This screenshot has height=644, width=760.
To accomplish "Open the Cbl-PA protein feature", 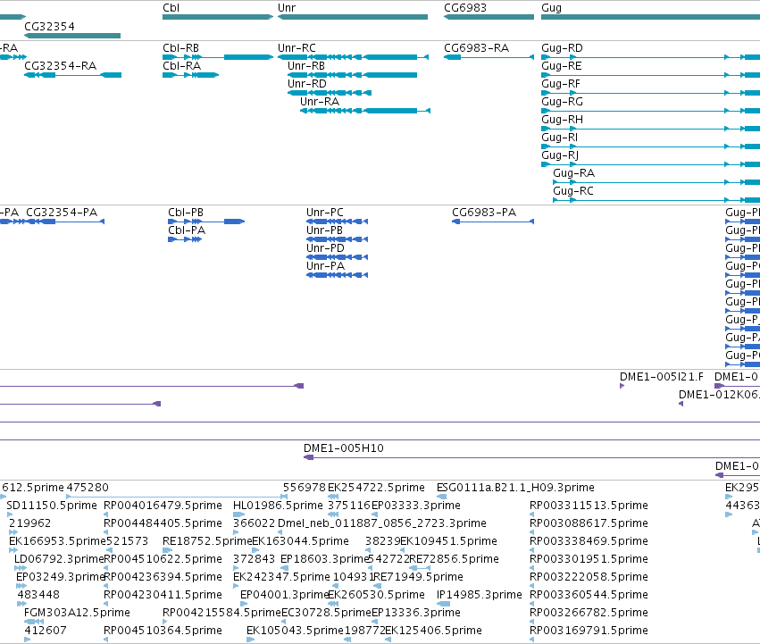I will point(185,239).
